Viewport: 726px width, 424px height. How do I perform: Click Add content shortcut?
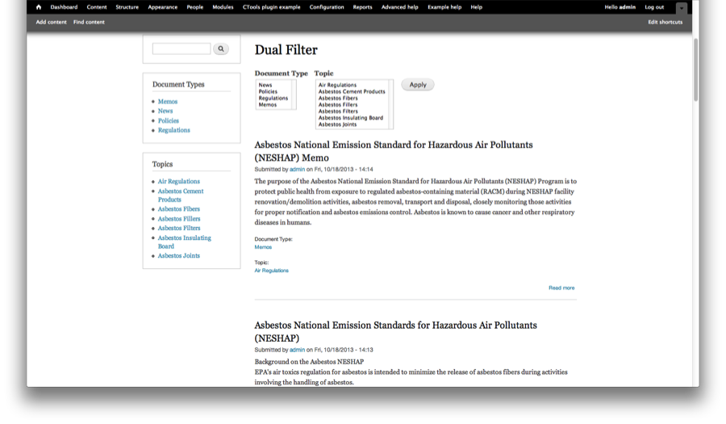(52, 22)
